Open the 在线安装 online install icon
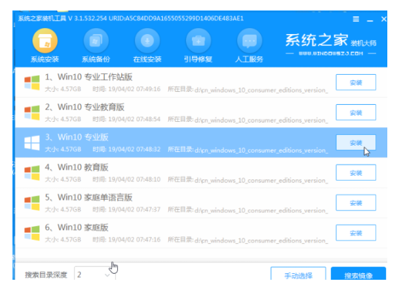Image resolution: width=405 pixels, height=285 pixels. [x=147, y=41]
